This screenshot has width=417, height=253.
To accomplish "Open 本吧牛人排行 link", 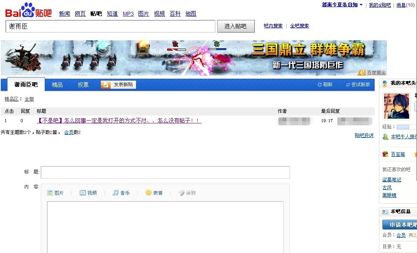I will [404, 137].
